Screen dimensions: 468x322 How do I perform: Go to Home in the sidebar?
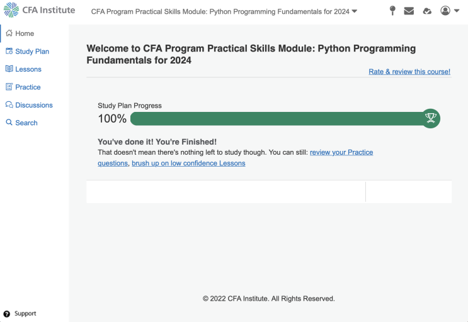tap(25, 33)
